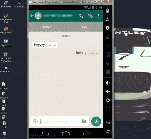The height and width of the screenshot is (139, 151).
Task: Select BlueStacks desktop icon
Action: [6, 4]
